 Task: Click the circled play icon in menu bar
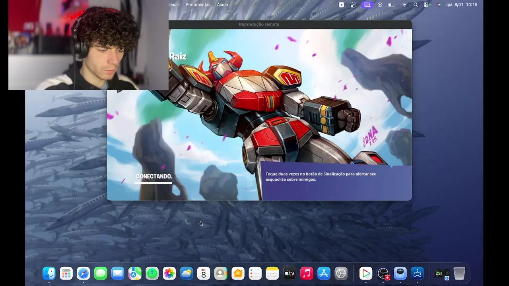point(380,5)
